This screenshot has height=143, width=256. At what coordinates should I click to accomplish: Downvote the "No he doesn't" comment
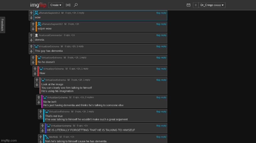click(x=33, y=62)
